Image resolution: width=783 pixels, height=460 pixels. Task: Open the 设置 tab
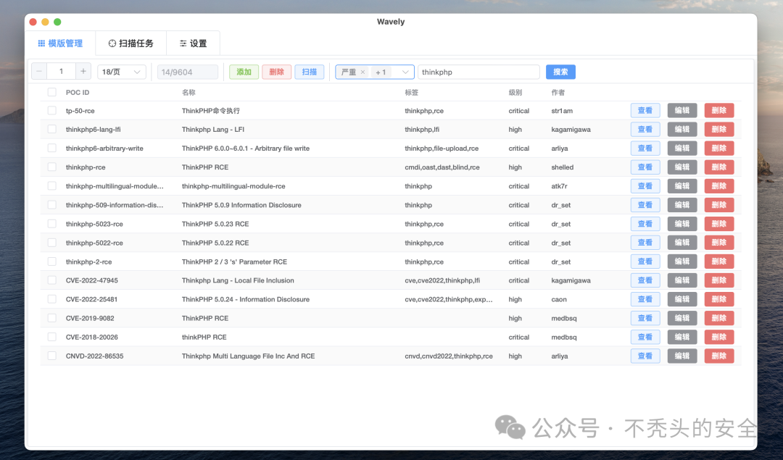pos(194,43)
